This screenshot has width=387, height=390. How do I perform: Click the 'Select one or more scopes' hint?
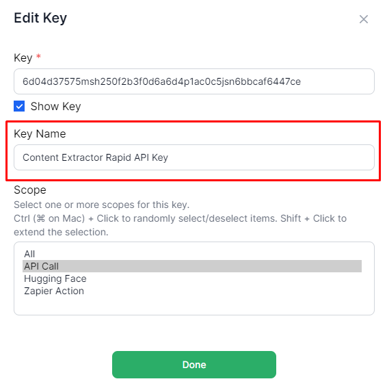102,205
